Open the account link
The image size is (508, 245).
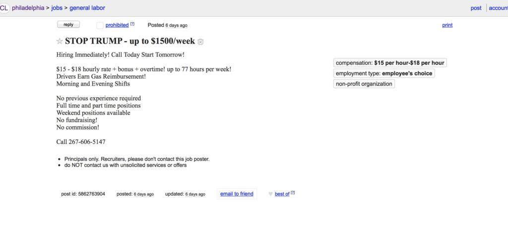pyautogui.click(x=498, y=8)
